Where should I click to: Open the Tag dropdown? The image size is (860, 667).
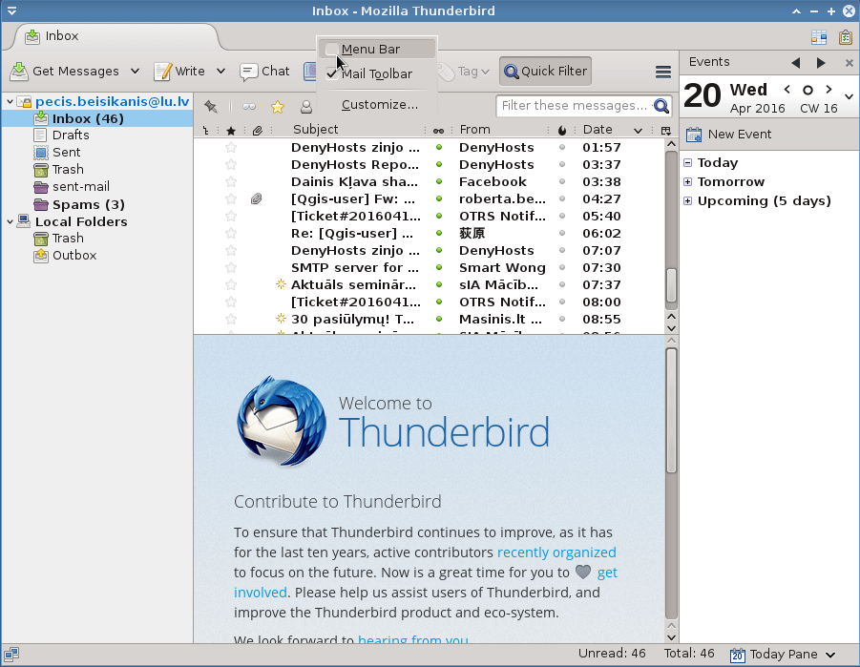(x=464, y=72)
